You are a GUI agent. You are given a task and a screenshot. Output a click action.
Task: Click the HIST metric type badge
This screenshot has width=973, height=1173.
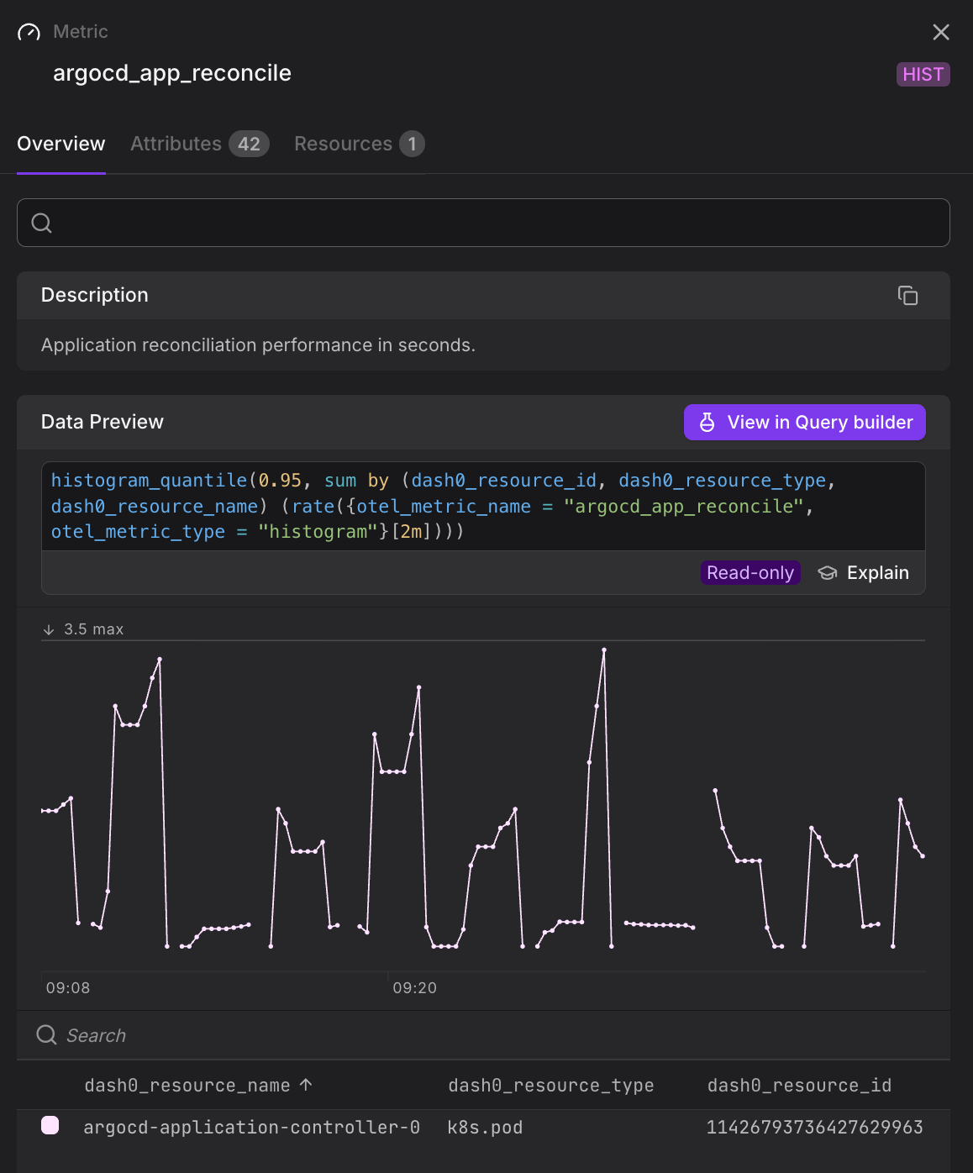(x=923, y=74)
